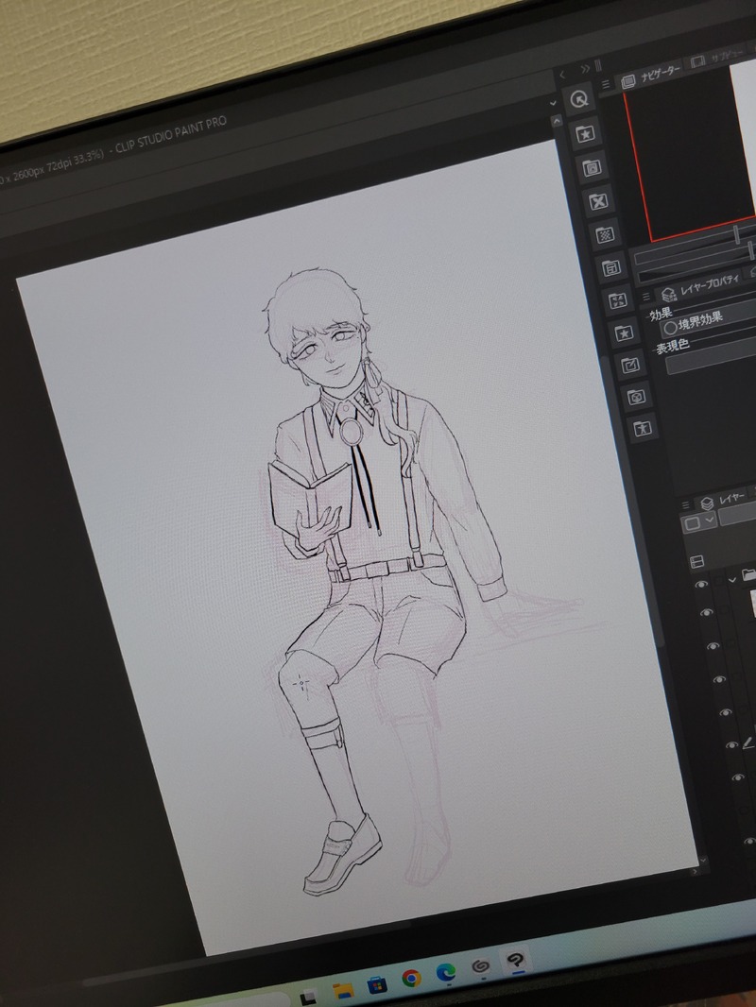The height and width of the screenshot is (1007, 756).
Task: Click the single left-arrow above the icon strip
Action: [x=562, y=76]
